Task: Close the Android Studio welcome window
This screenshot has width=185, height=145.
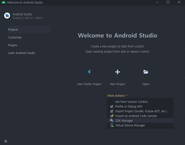Action: [x=179, y=2]
